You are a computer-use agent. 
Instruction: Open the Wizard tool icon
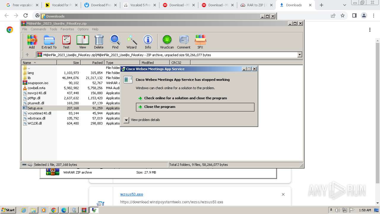pyautogui.click(x=132, y=42)
